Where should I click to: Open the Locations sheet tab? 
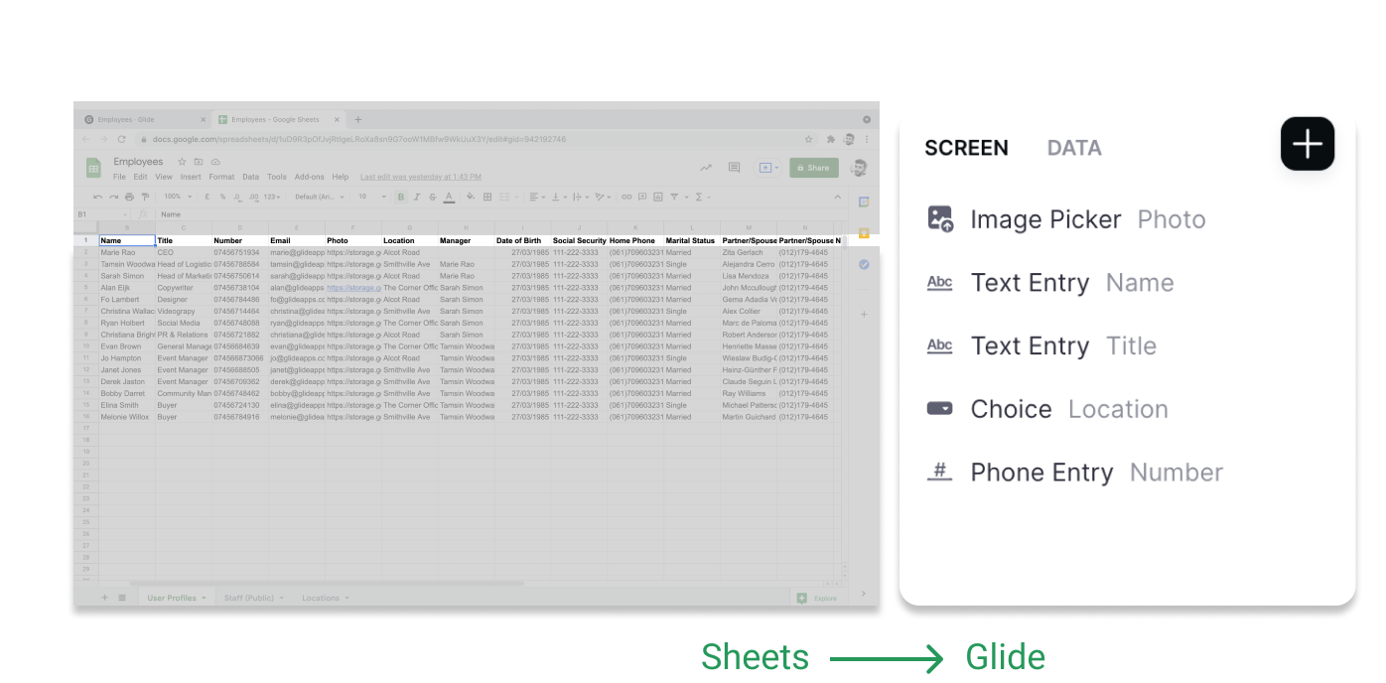[x=321, y=598]
